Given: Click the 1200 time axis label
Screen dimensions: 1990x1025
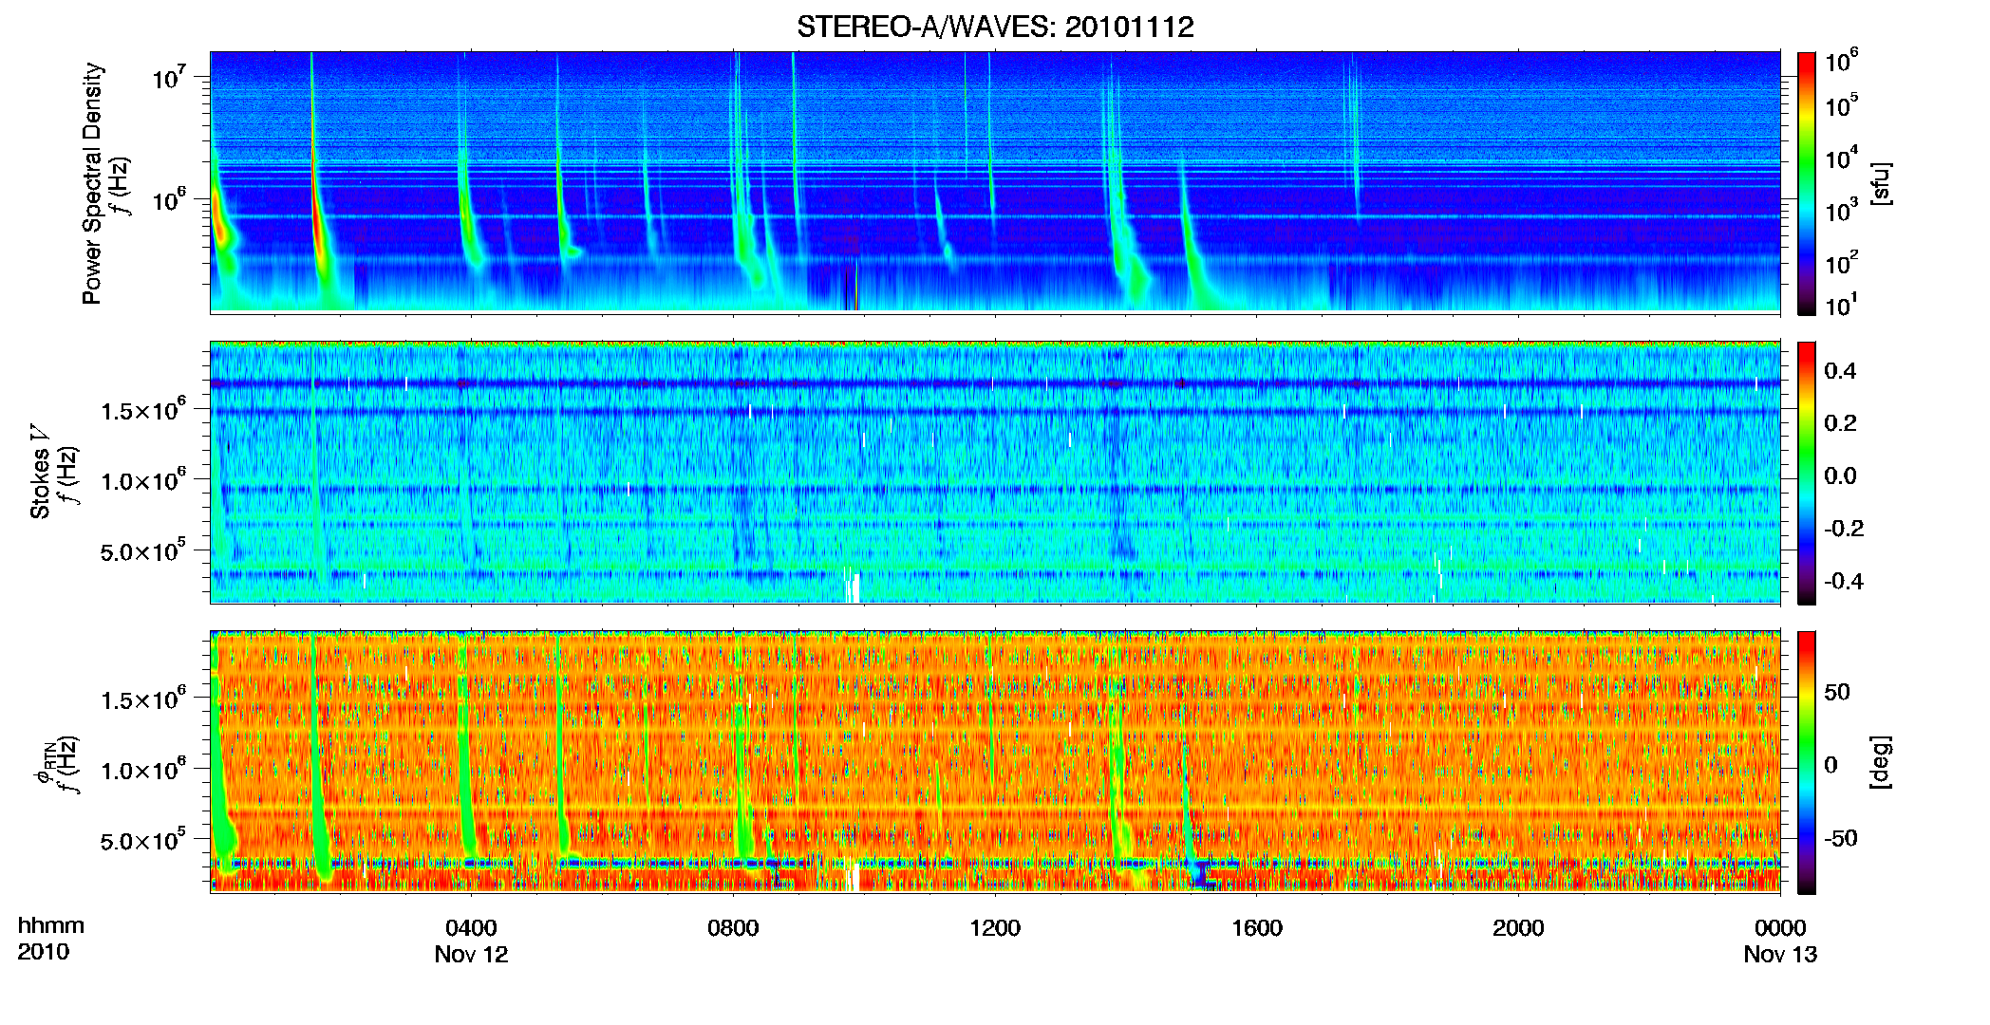Looking at the screenshot, I should point(995,928).
